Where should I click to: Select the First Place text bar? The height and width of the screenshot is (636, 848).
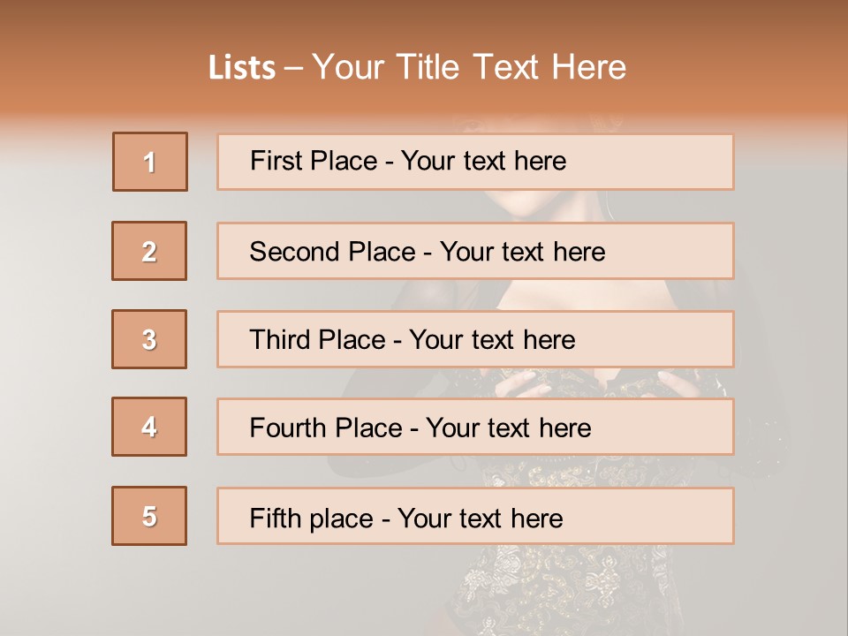tap(475, 162)
